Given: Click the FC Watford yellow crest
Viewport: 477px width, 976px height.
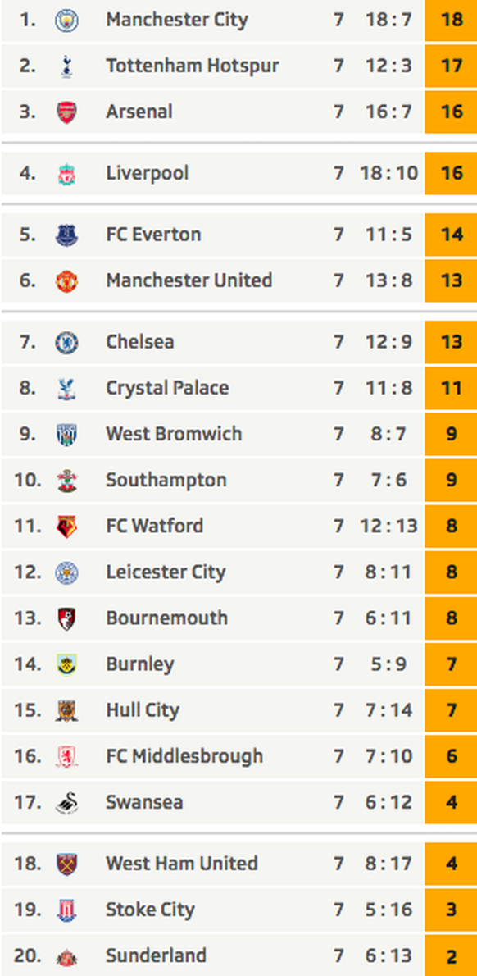Looking at the screenshot, I should tap(66, 527).
